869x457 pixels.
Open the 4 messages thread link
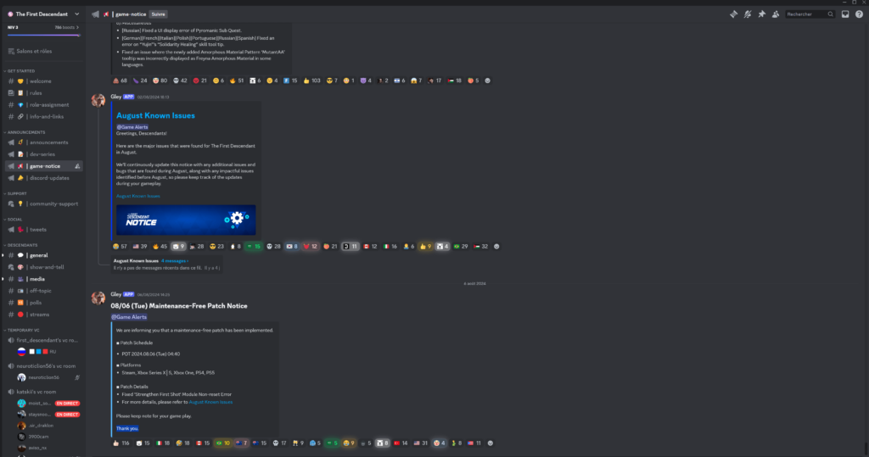(x=175, y=261)
